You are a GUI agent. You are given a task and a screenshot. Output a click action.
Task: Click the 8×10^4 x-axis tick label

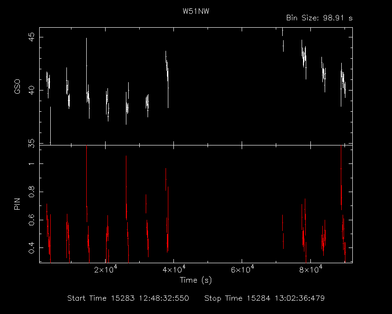click(311, 269)
